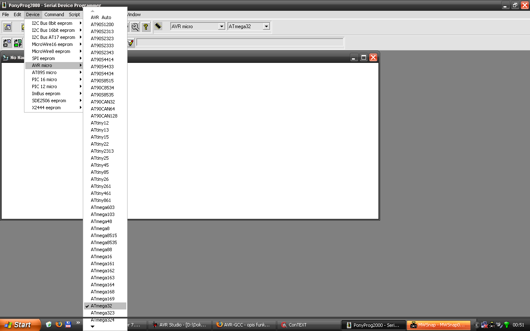Click the magnifier/wrench probe icon in toolbar
This screenshot has width=530, height=331.
tap(135, 27)
